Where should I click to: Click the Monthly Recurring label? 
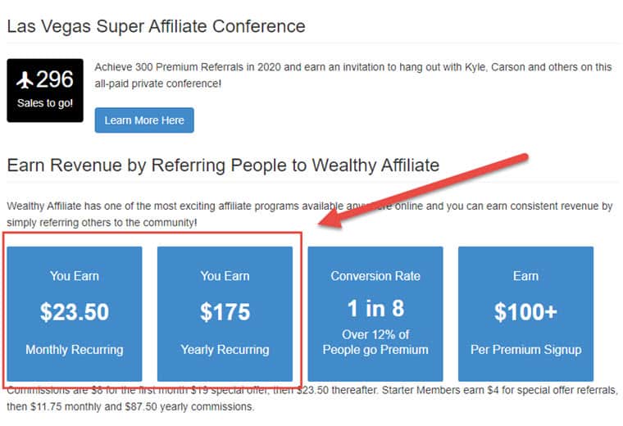click(x=75, y=349)
